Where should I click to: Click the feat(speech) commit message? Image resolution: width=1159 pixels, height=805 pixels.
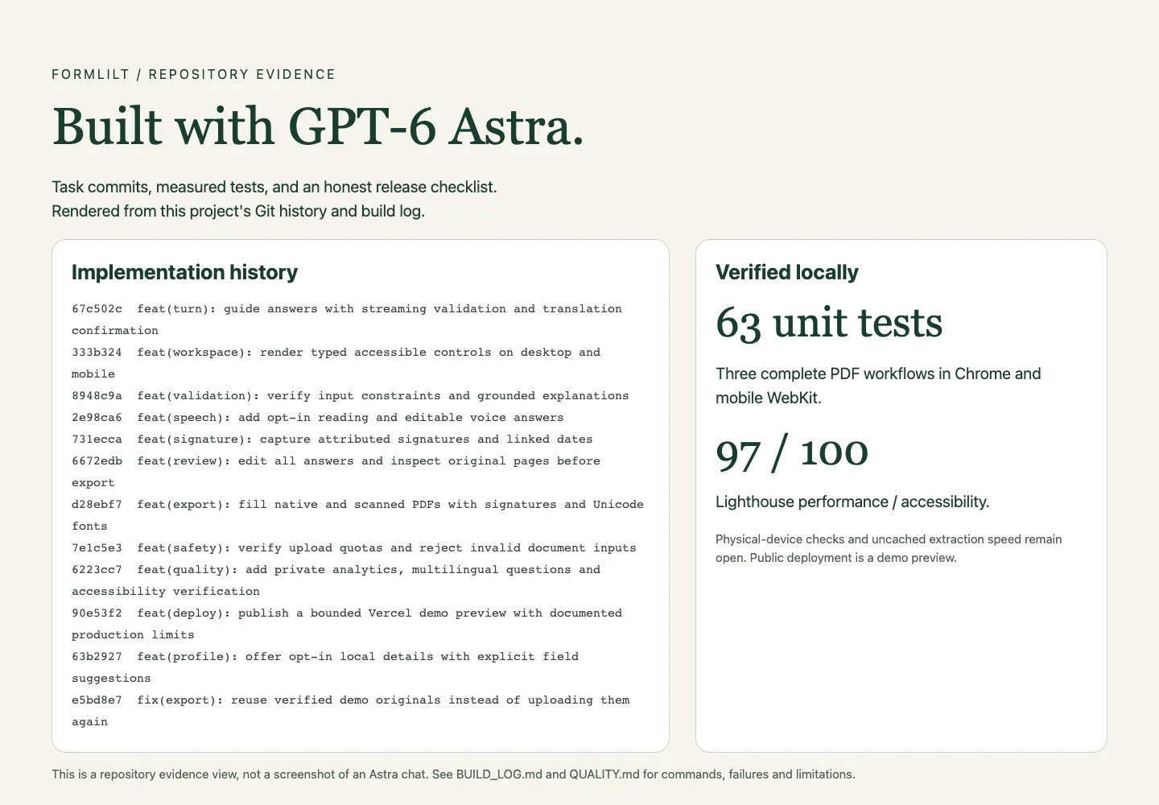[x=350, y=418]
